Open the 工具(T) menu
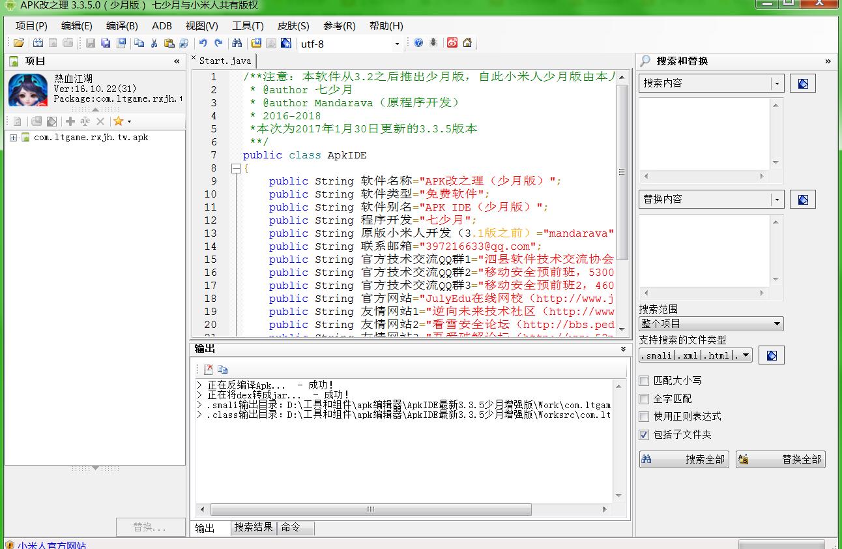 248,26
